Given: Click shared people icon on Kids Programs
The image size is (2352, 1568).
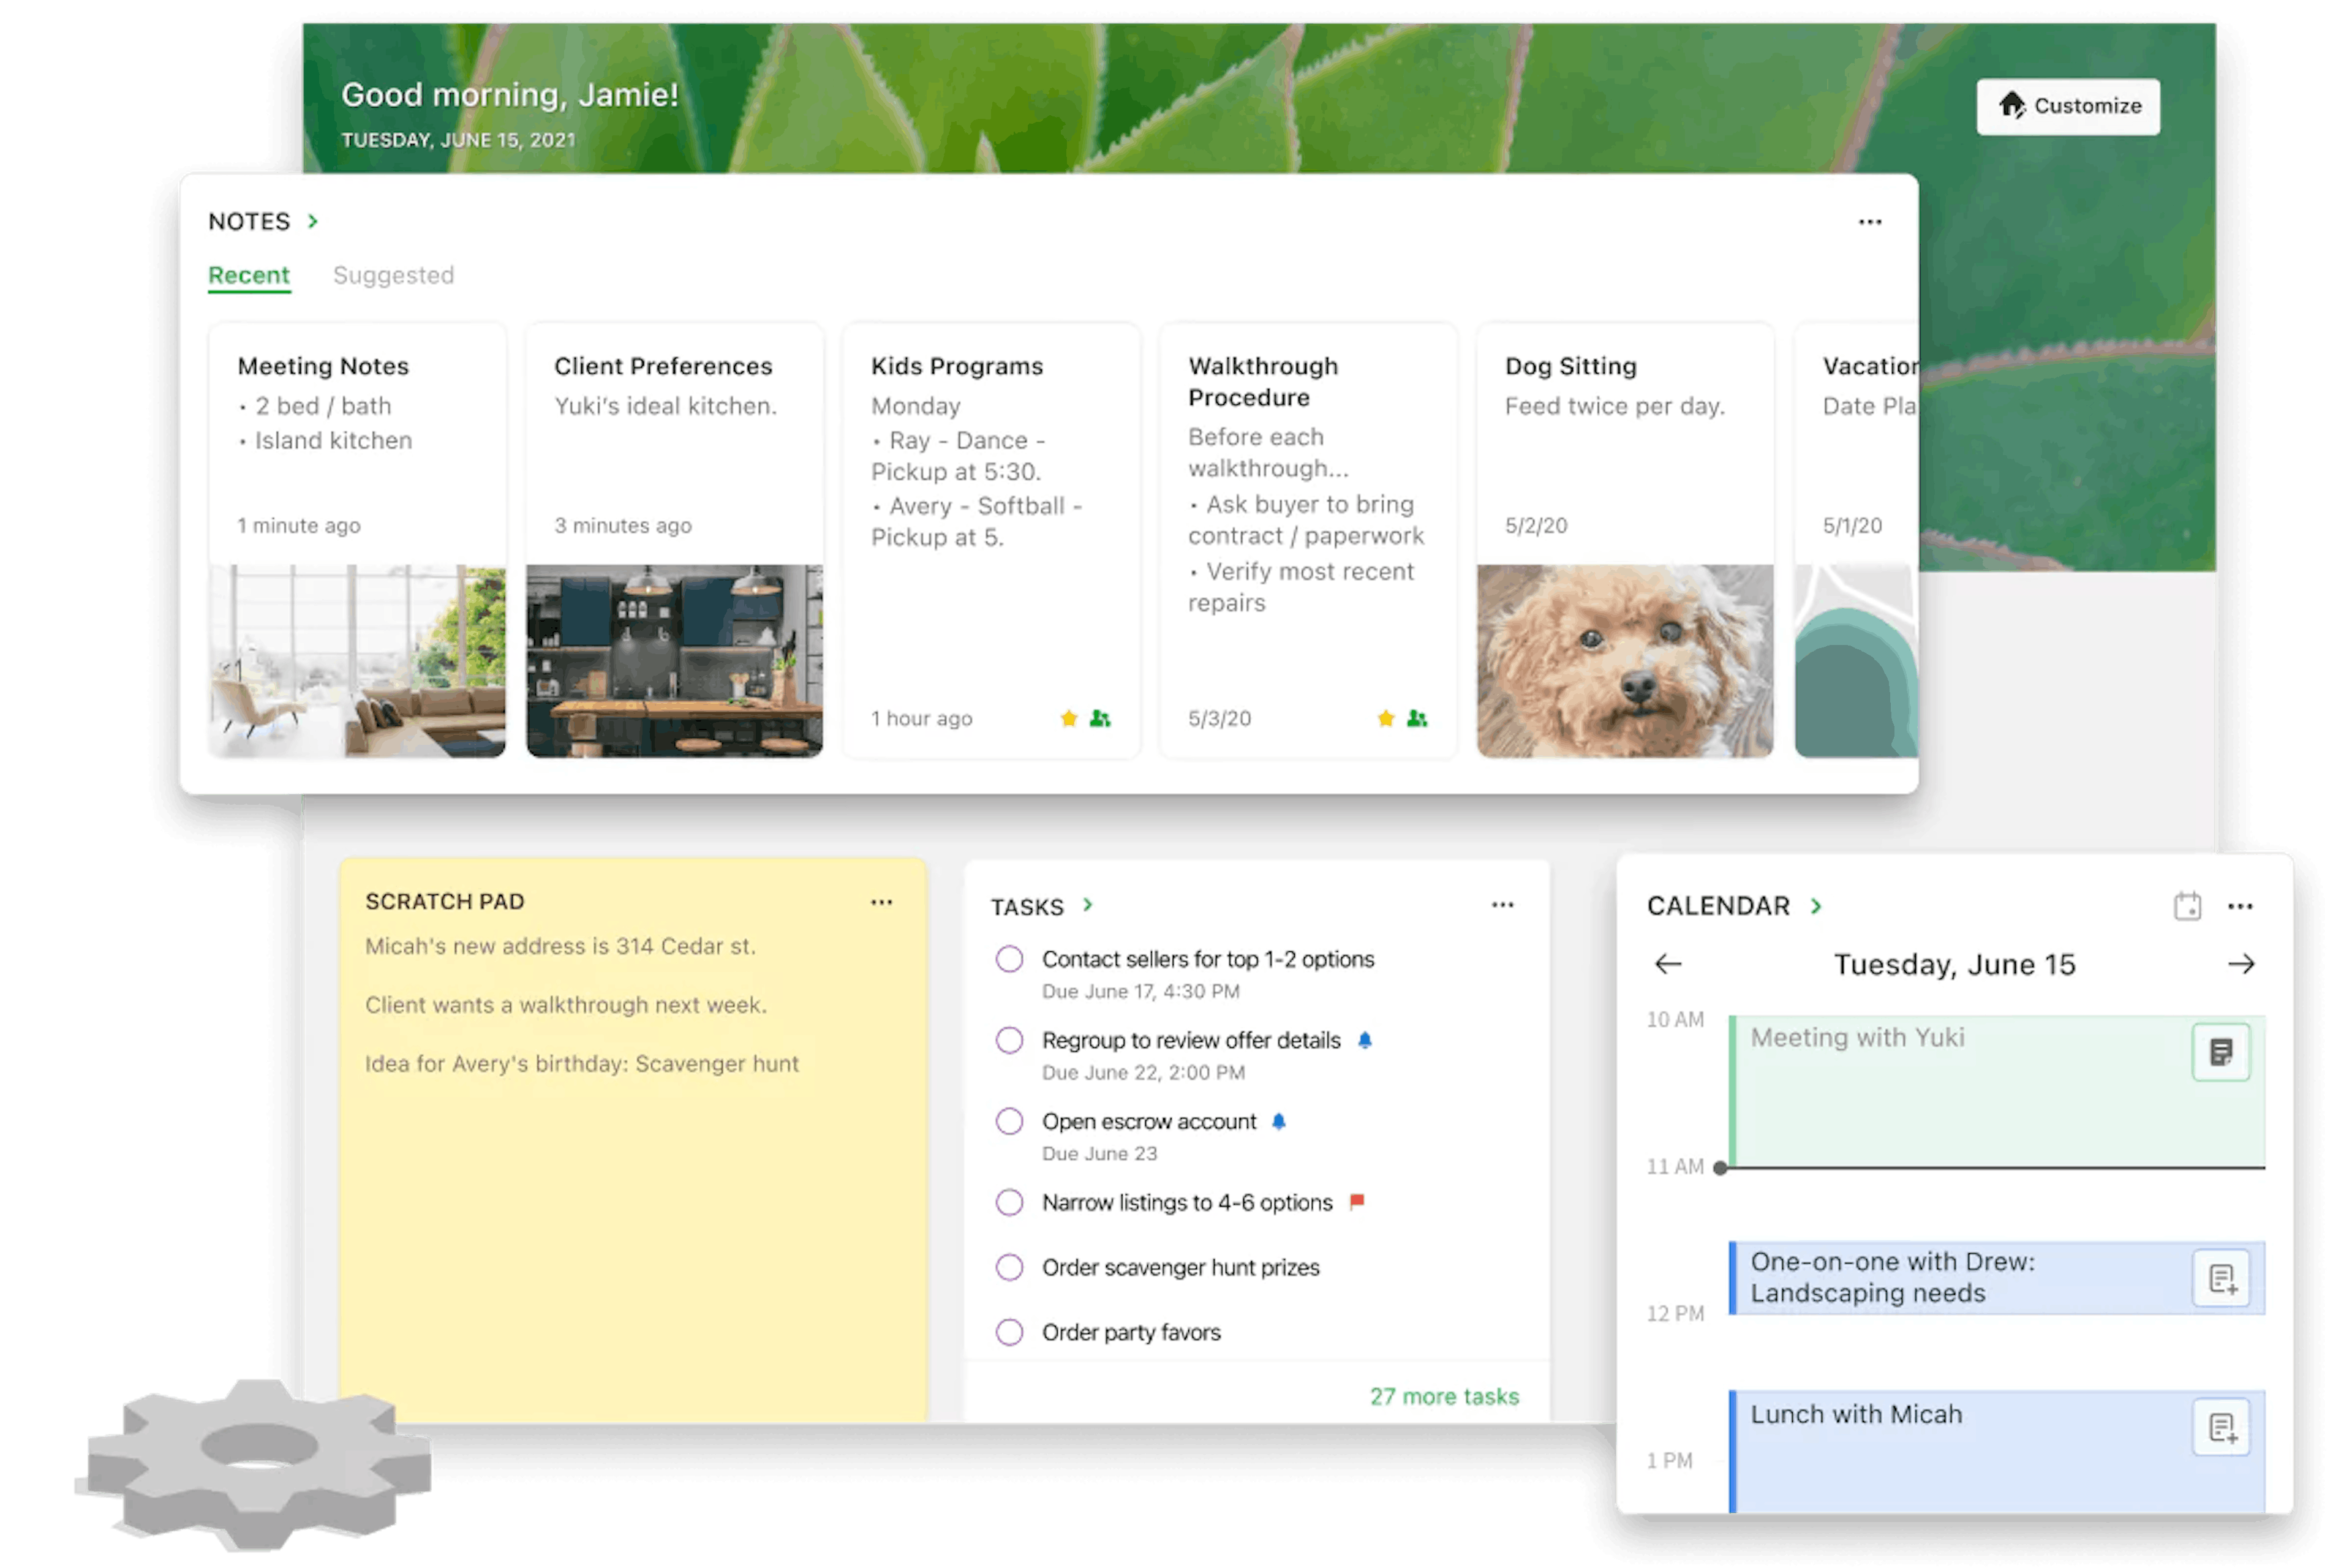Looking at the screenshot, I should [x=1100, y=718].
